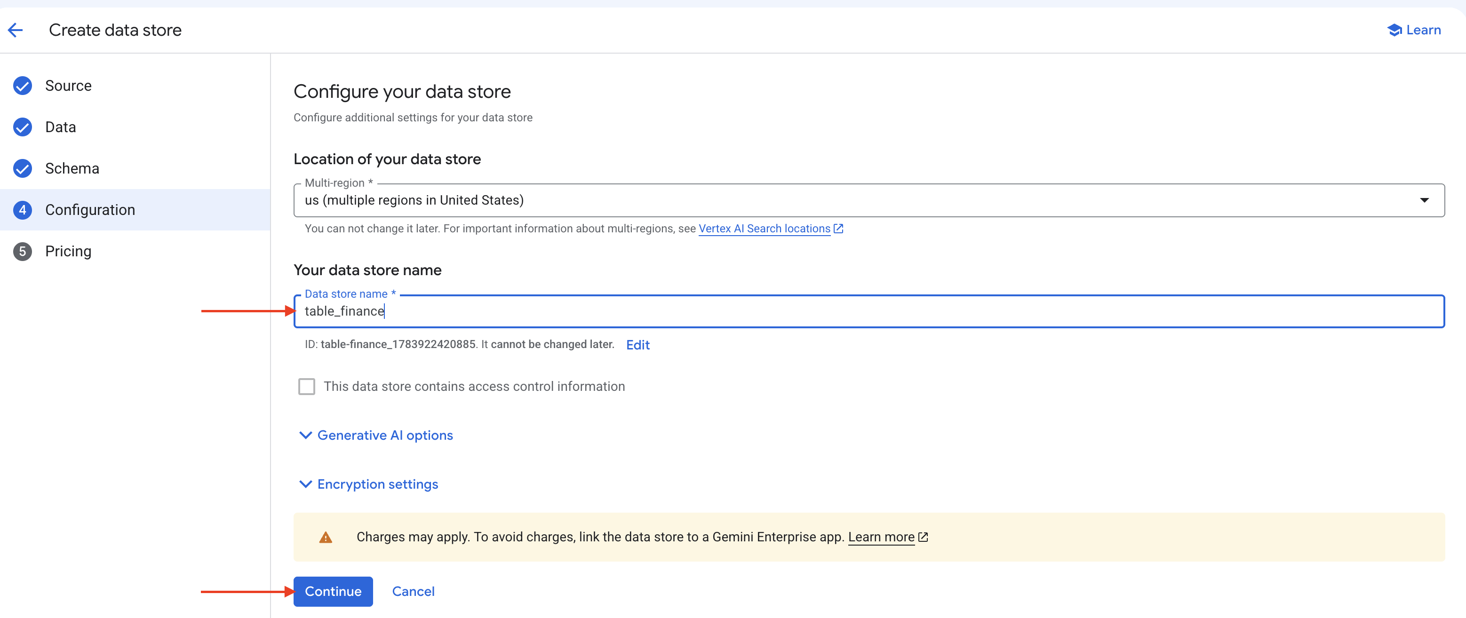Click the Multi-region dropdown arrow
Image resolution: width=1466 pixels, height=618 pixels.
(x=1424, y=200)
